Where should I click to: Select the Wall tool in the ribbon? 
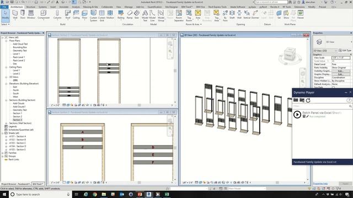click(15, 14)
